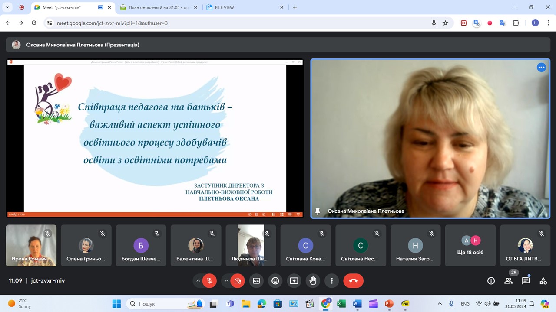Screen dimensions: 556x312
Task: Unmute the microphone in the call bar
Action: 209,281
